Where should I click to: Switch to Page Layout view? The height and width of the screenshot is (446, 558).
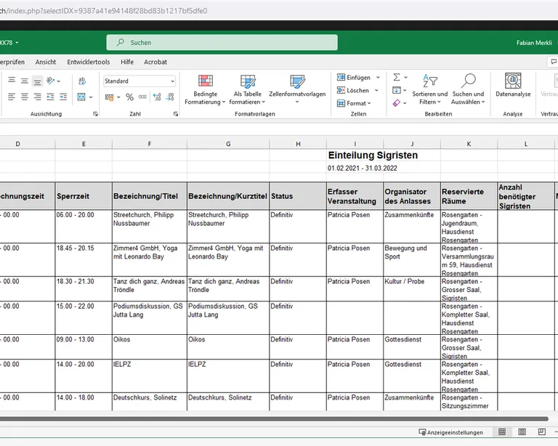[x=522, y=431]
